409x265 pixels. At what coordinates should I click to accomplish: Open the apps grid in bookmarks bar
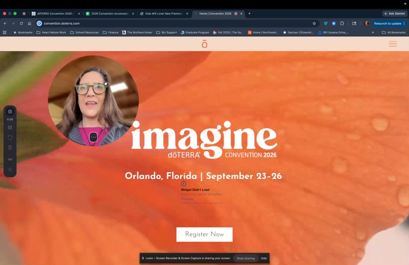[4, 32]
